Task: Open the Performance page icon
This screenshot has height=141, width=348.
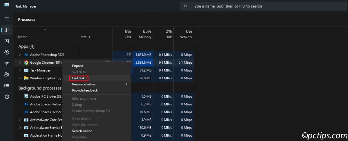Action: tap(7, 41)
